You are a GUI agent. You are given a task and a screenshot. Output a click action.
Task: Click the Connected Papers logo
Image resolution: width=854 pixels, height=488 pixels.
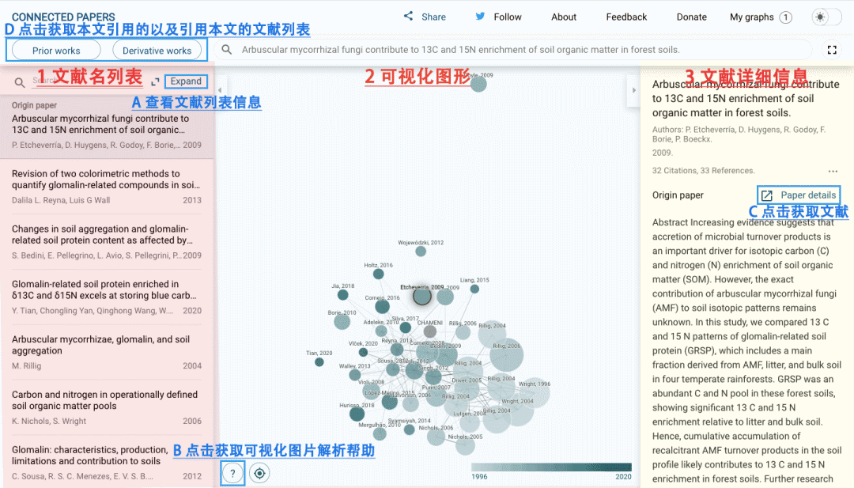[63, 17]
